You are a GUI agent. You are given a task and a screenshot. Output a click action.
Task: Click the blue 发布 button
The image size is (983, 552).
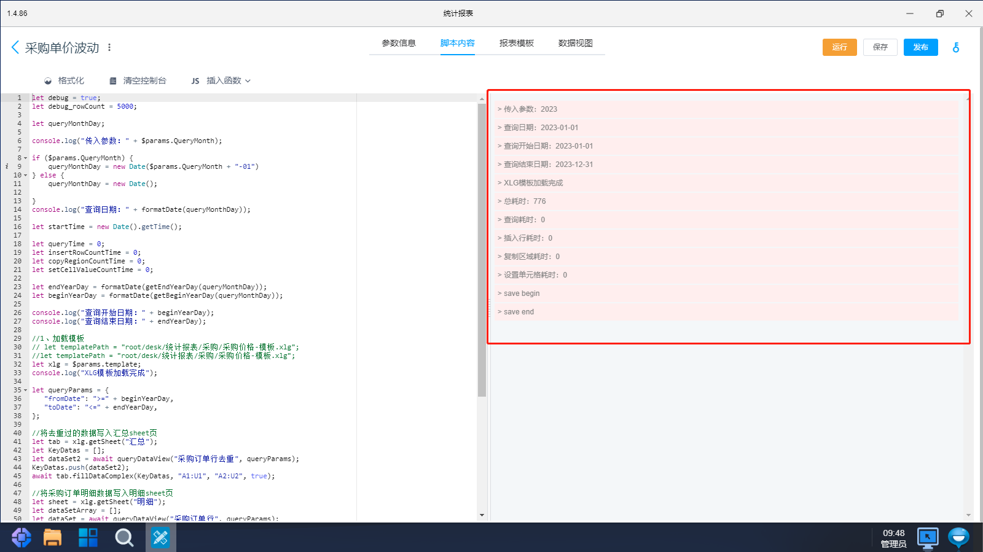tap(920, 47)
